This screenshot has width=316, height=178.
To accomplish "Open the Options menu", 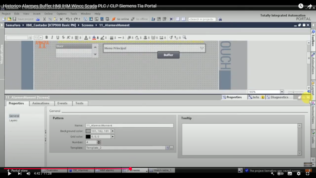I will (x=61, y=14).
